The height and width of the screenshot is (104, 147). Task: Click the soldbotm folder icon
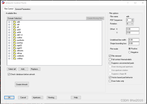coord(15,56)
